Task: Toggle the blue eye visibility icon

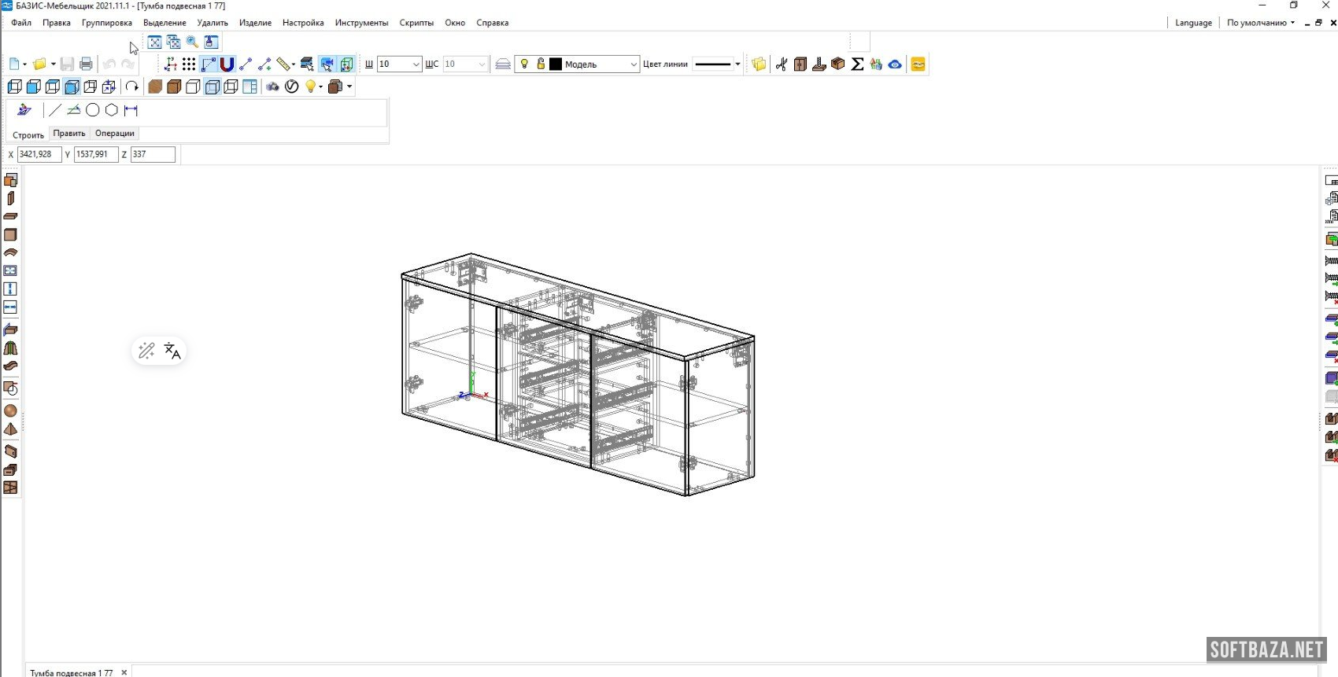Action: coord(895,64)
